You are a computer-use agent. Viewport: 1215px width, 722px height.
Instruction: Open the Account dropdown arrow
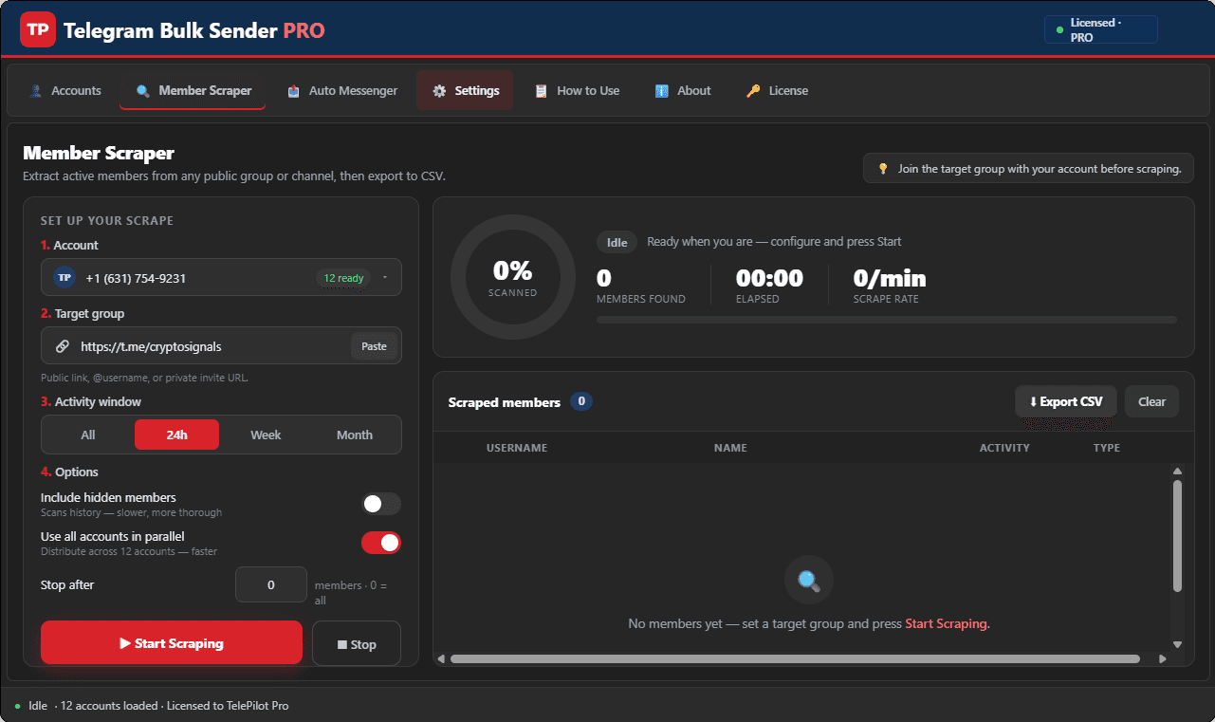tap(385, 278)
